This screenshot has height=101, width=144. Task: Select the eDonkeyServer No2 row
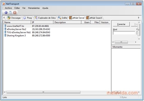coord(57,29)
